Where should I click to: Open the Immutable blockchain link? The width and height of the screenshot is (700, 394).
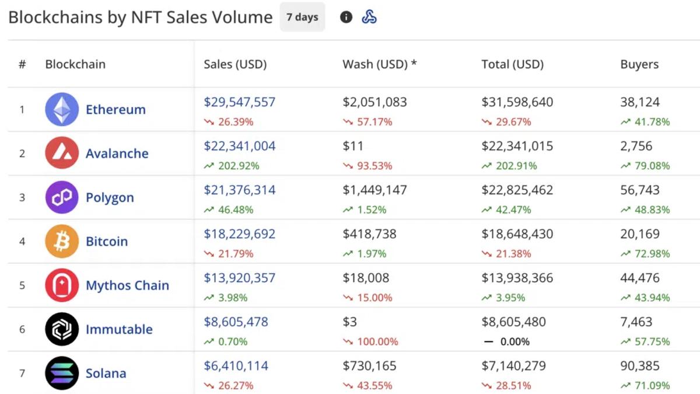119,329
